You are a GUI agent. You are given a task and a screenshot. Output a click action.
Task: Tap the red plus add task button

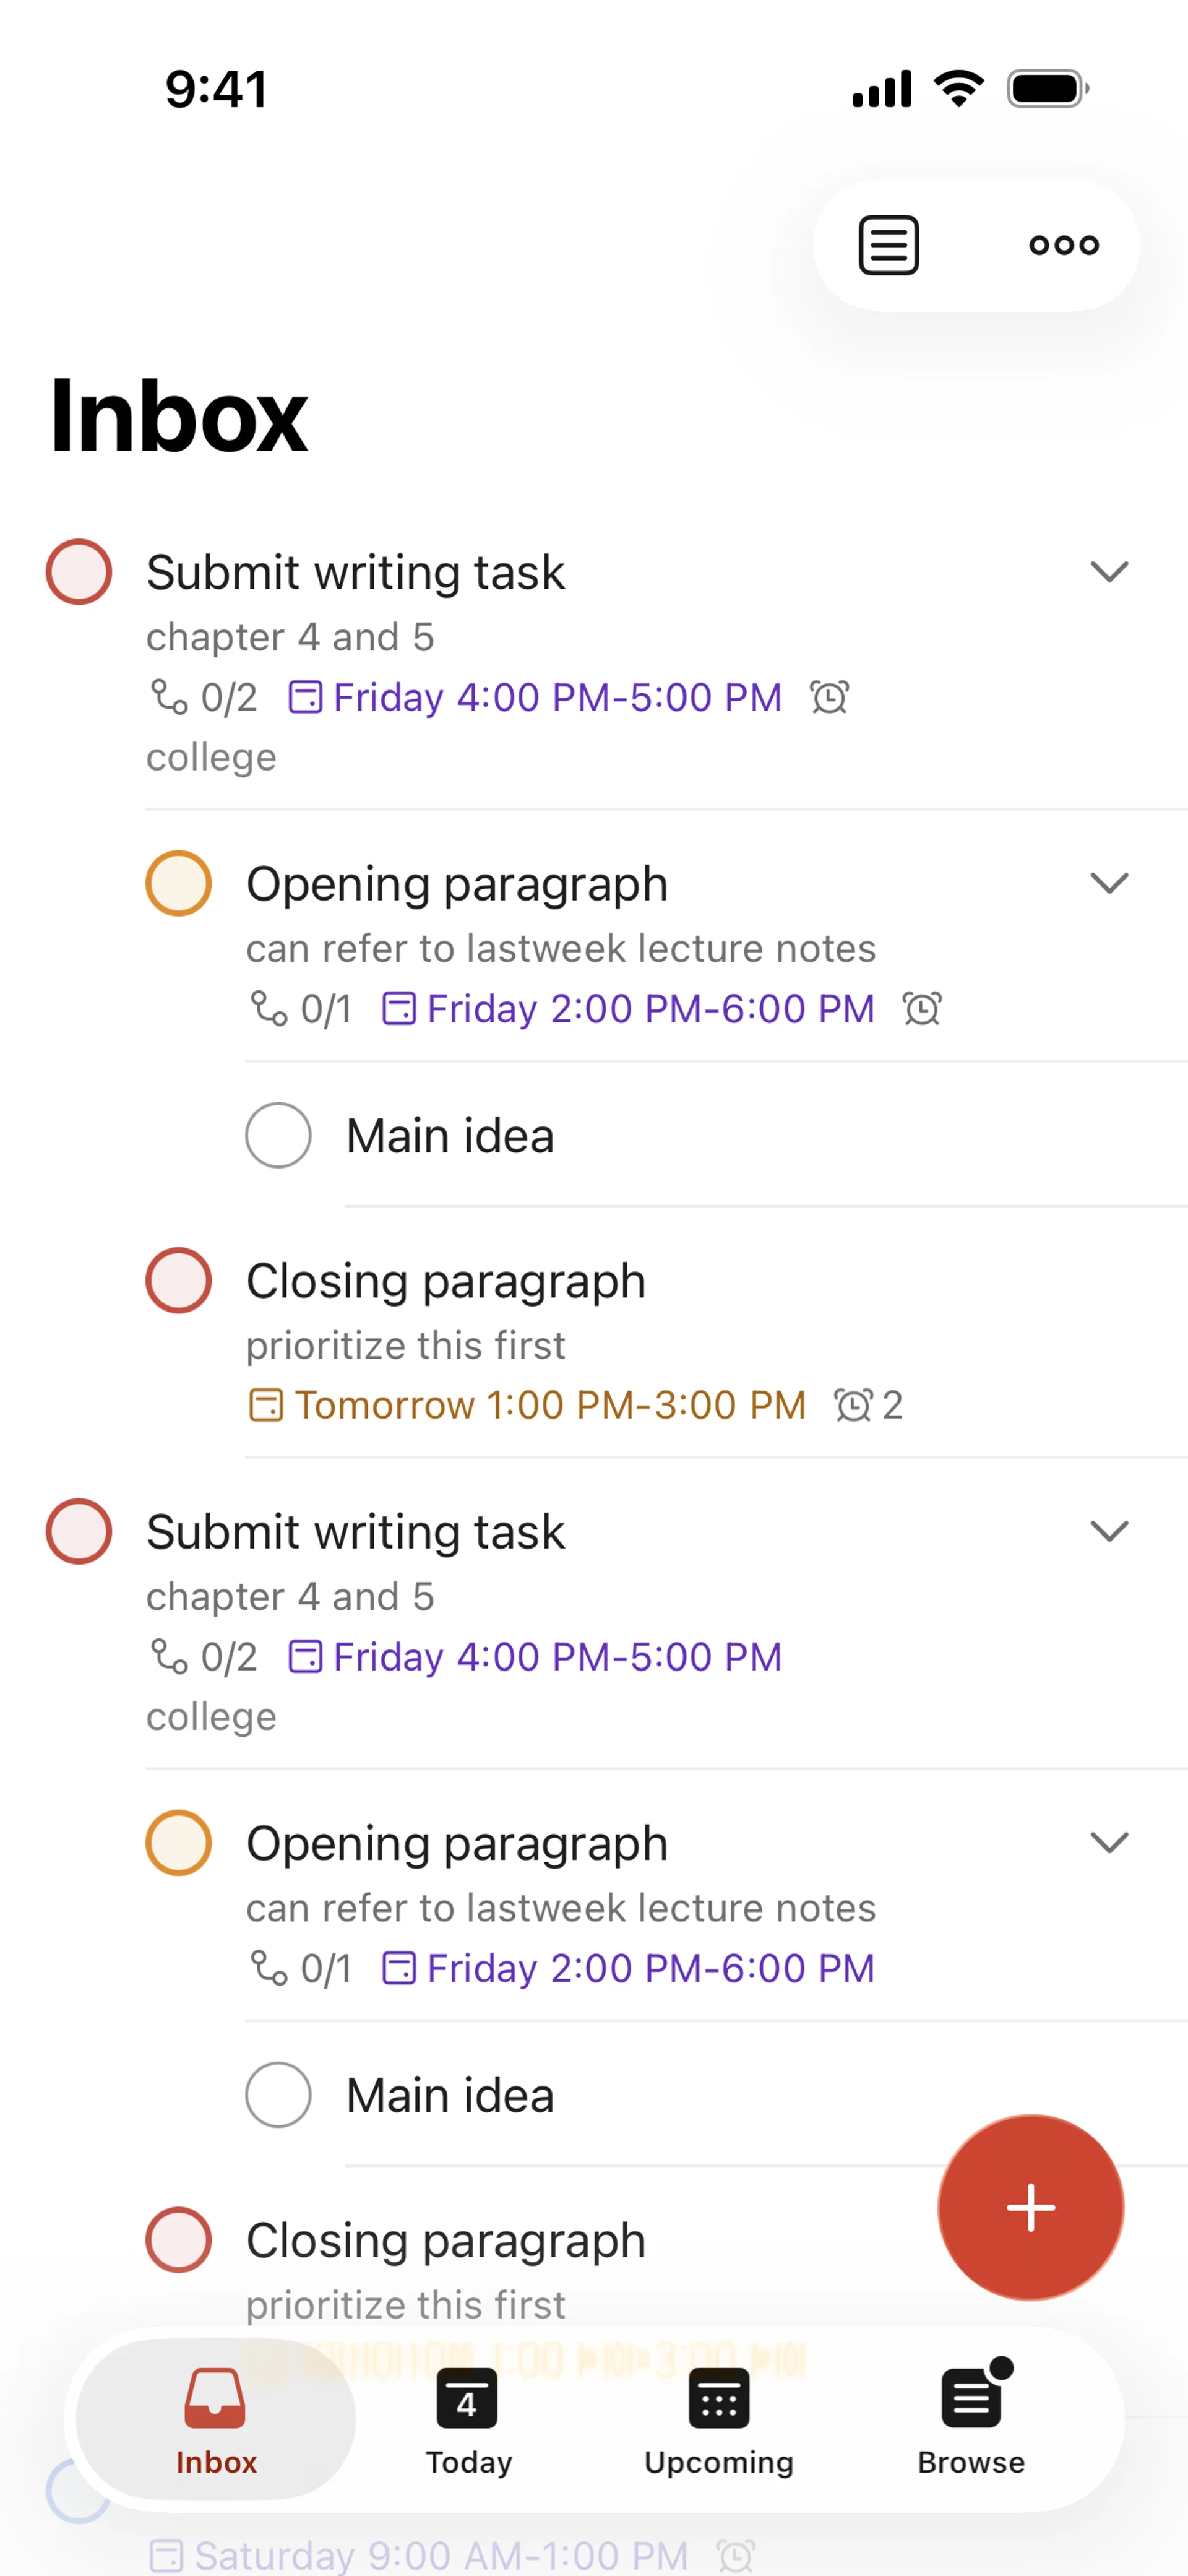tap(1030, 2207)
